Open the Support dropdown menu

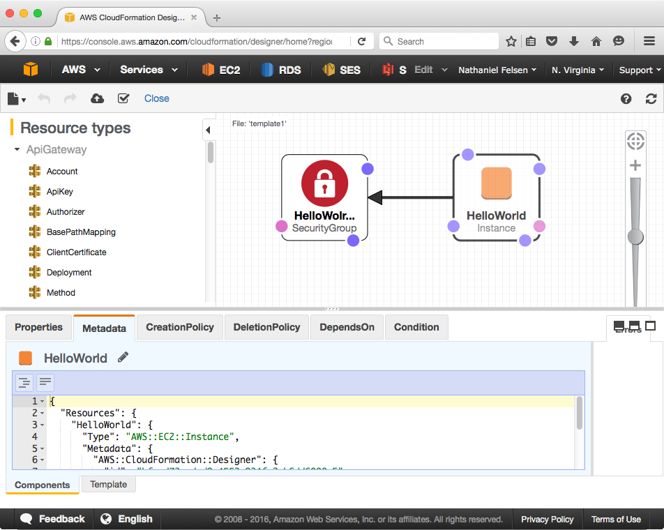coord(640,70)
